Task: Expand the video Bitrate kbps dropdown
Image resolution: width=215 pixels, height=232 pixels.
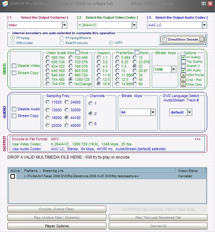Action: tap(173, 69)
